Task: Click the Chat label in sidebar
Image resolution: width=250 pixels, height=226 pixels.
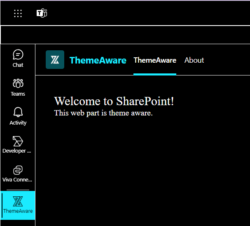Action: click(18, 65)
